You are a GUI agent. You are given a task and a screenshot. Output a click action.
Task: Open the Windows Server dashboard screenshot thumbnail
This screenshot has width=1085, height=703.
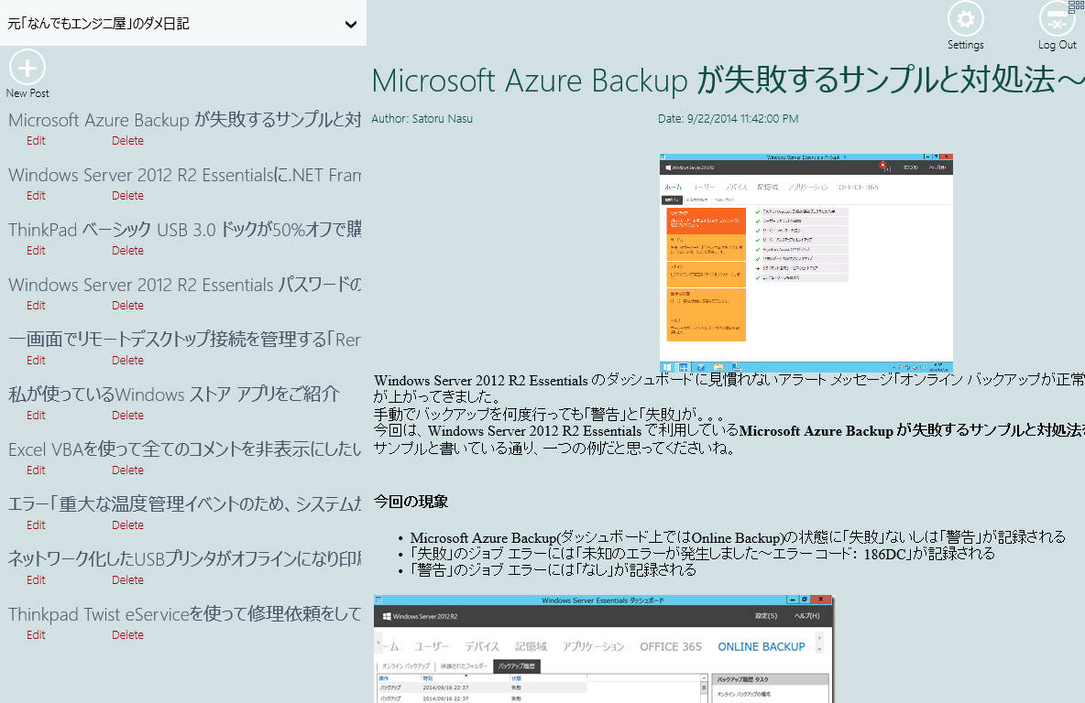coord(806,264)
